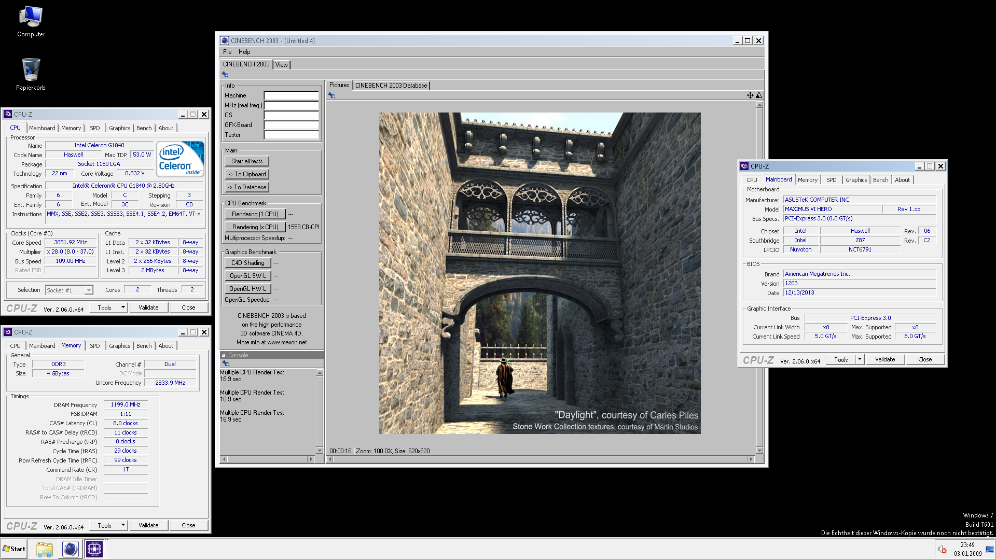The height and width of the screenshot is (560, 996).
Task: Click the volume icon in the system tray
Action: (943, 549)
